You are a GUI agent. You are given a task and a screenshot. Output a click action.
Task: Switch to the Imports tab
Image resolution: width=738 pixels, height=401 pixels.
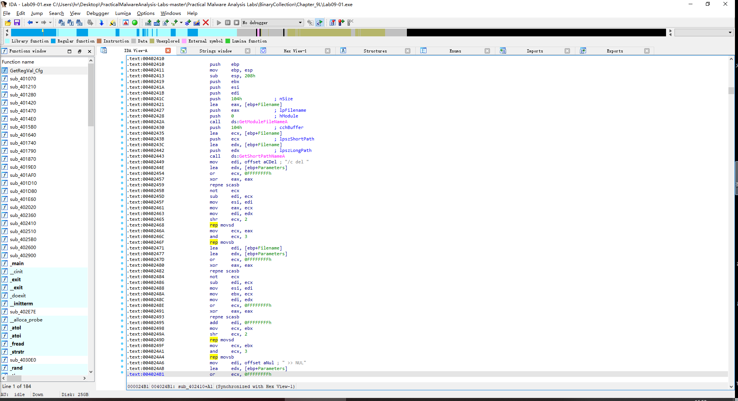(534, 51)
